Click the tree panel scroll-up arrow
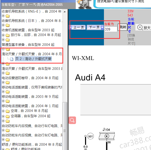Viewport: 151px width, 150px height. (x=65, y=12)
